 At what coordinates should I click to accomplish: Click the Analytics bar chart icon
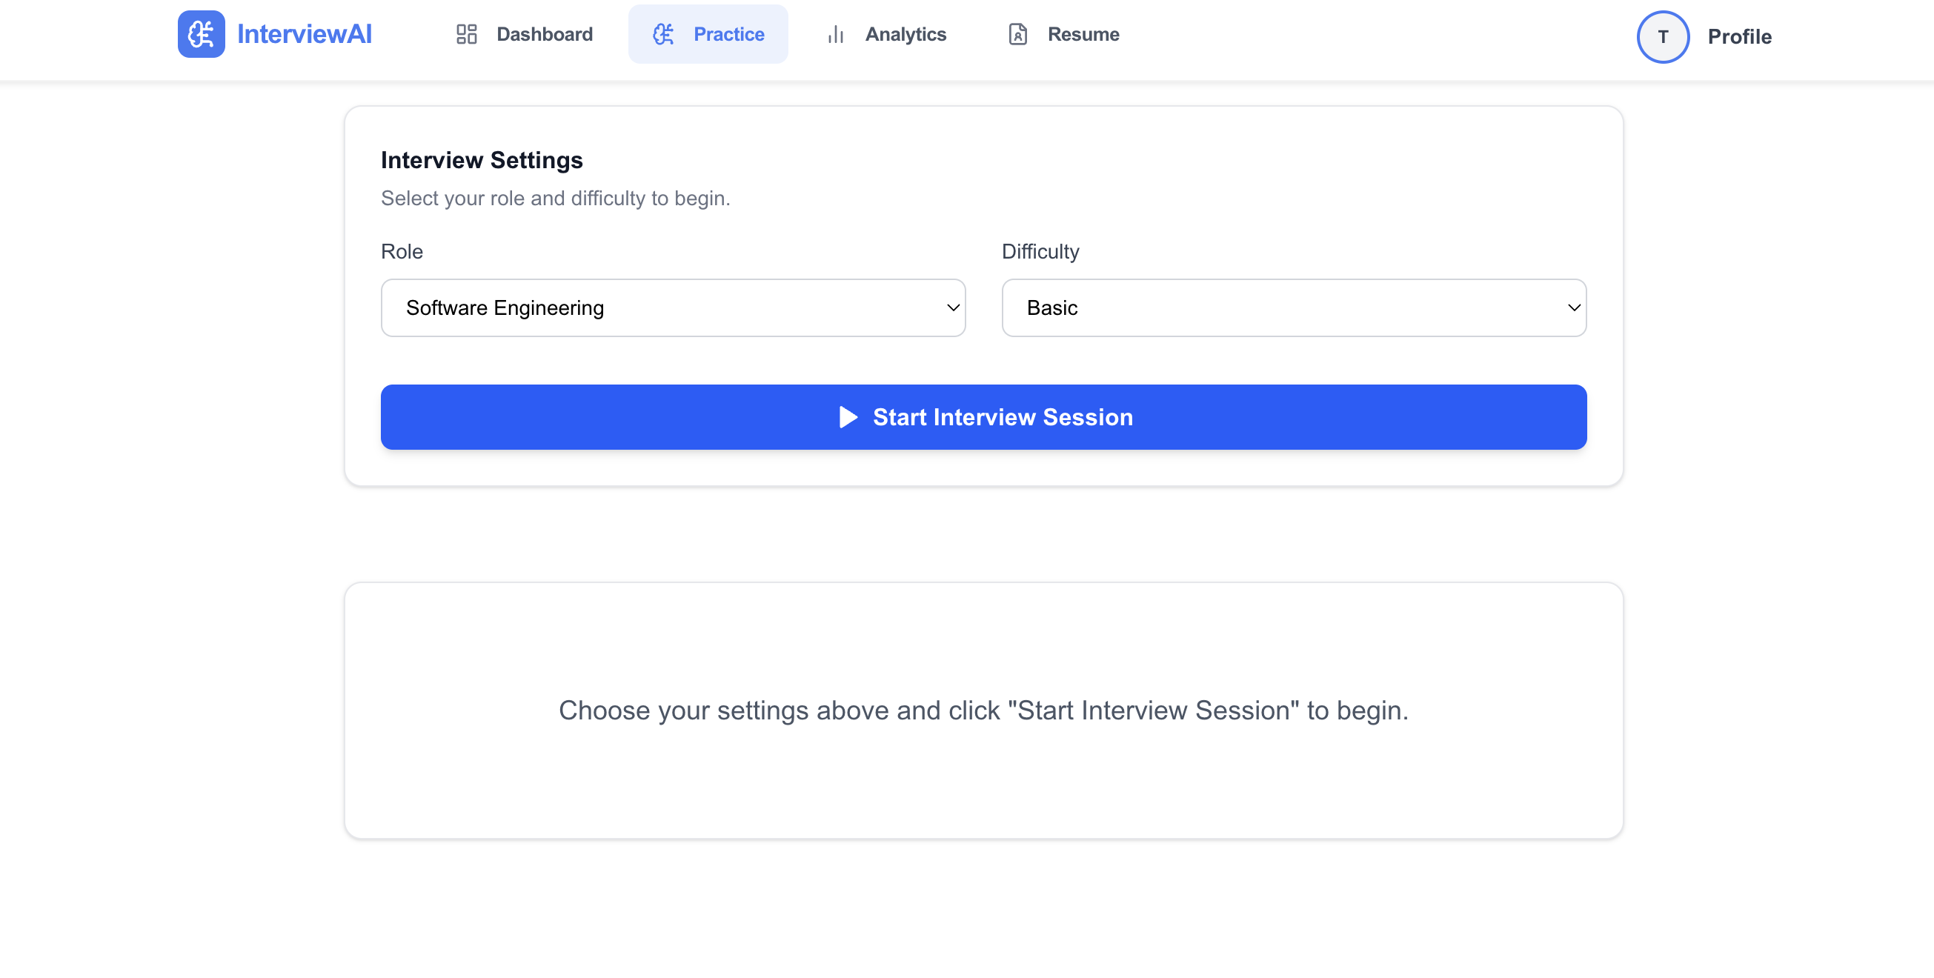835,35
